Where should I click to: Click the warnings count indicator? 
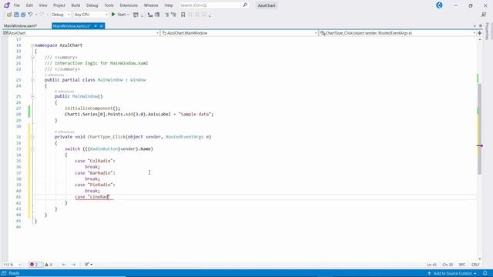(x=49, y=265)
